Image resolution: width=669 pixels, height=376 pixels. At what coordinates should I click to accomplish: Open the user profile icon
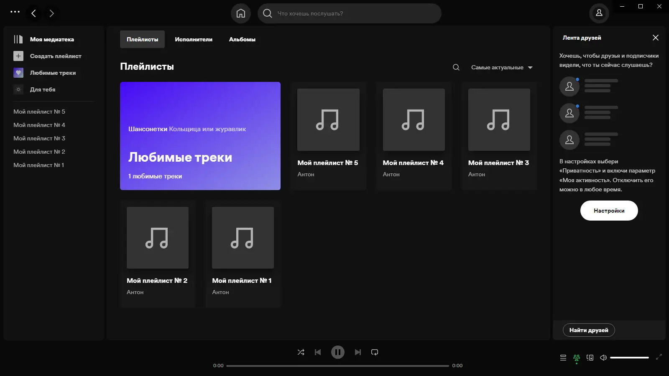coord(599,13)
